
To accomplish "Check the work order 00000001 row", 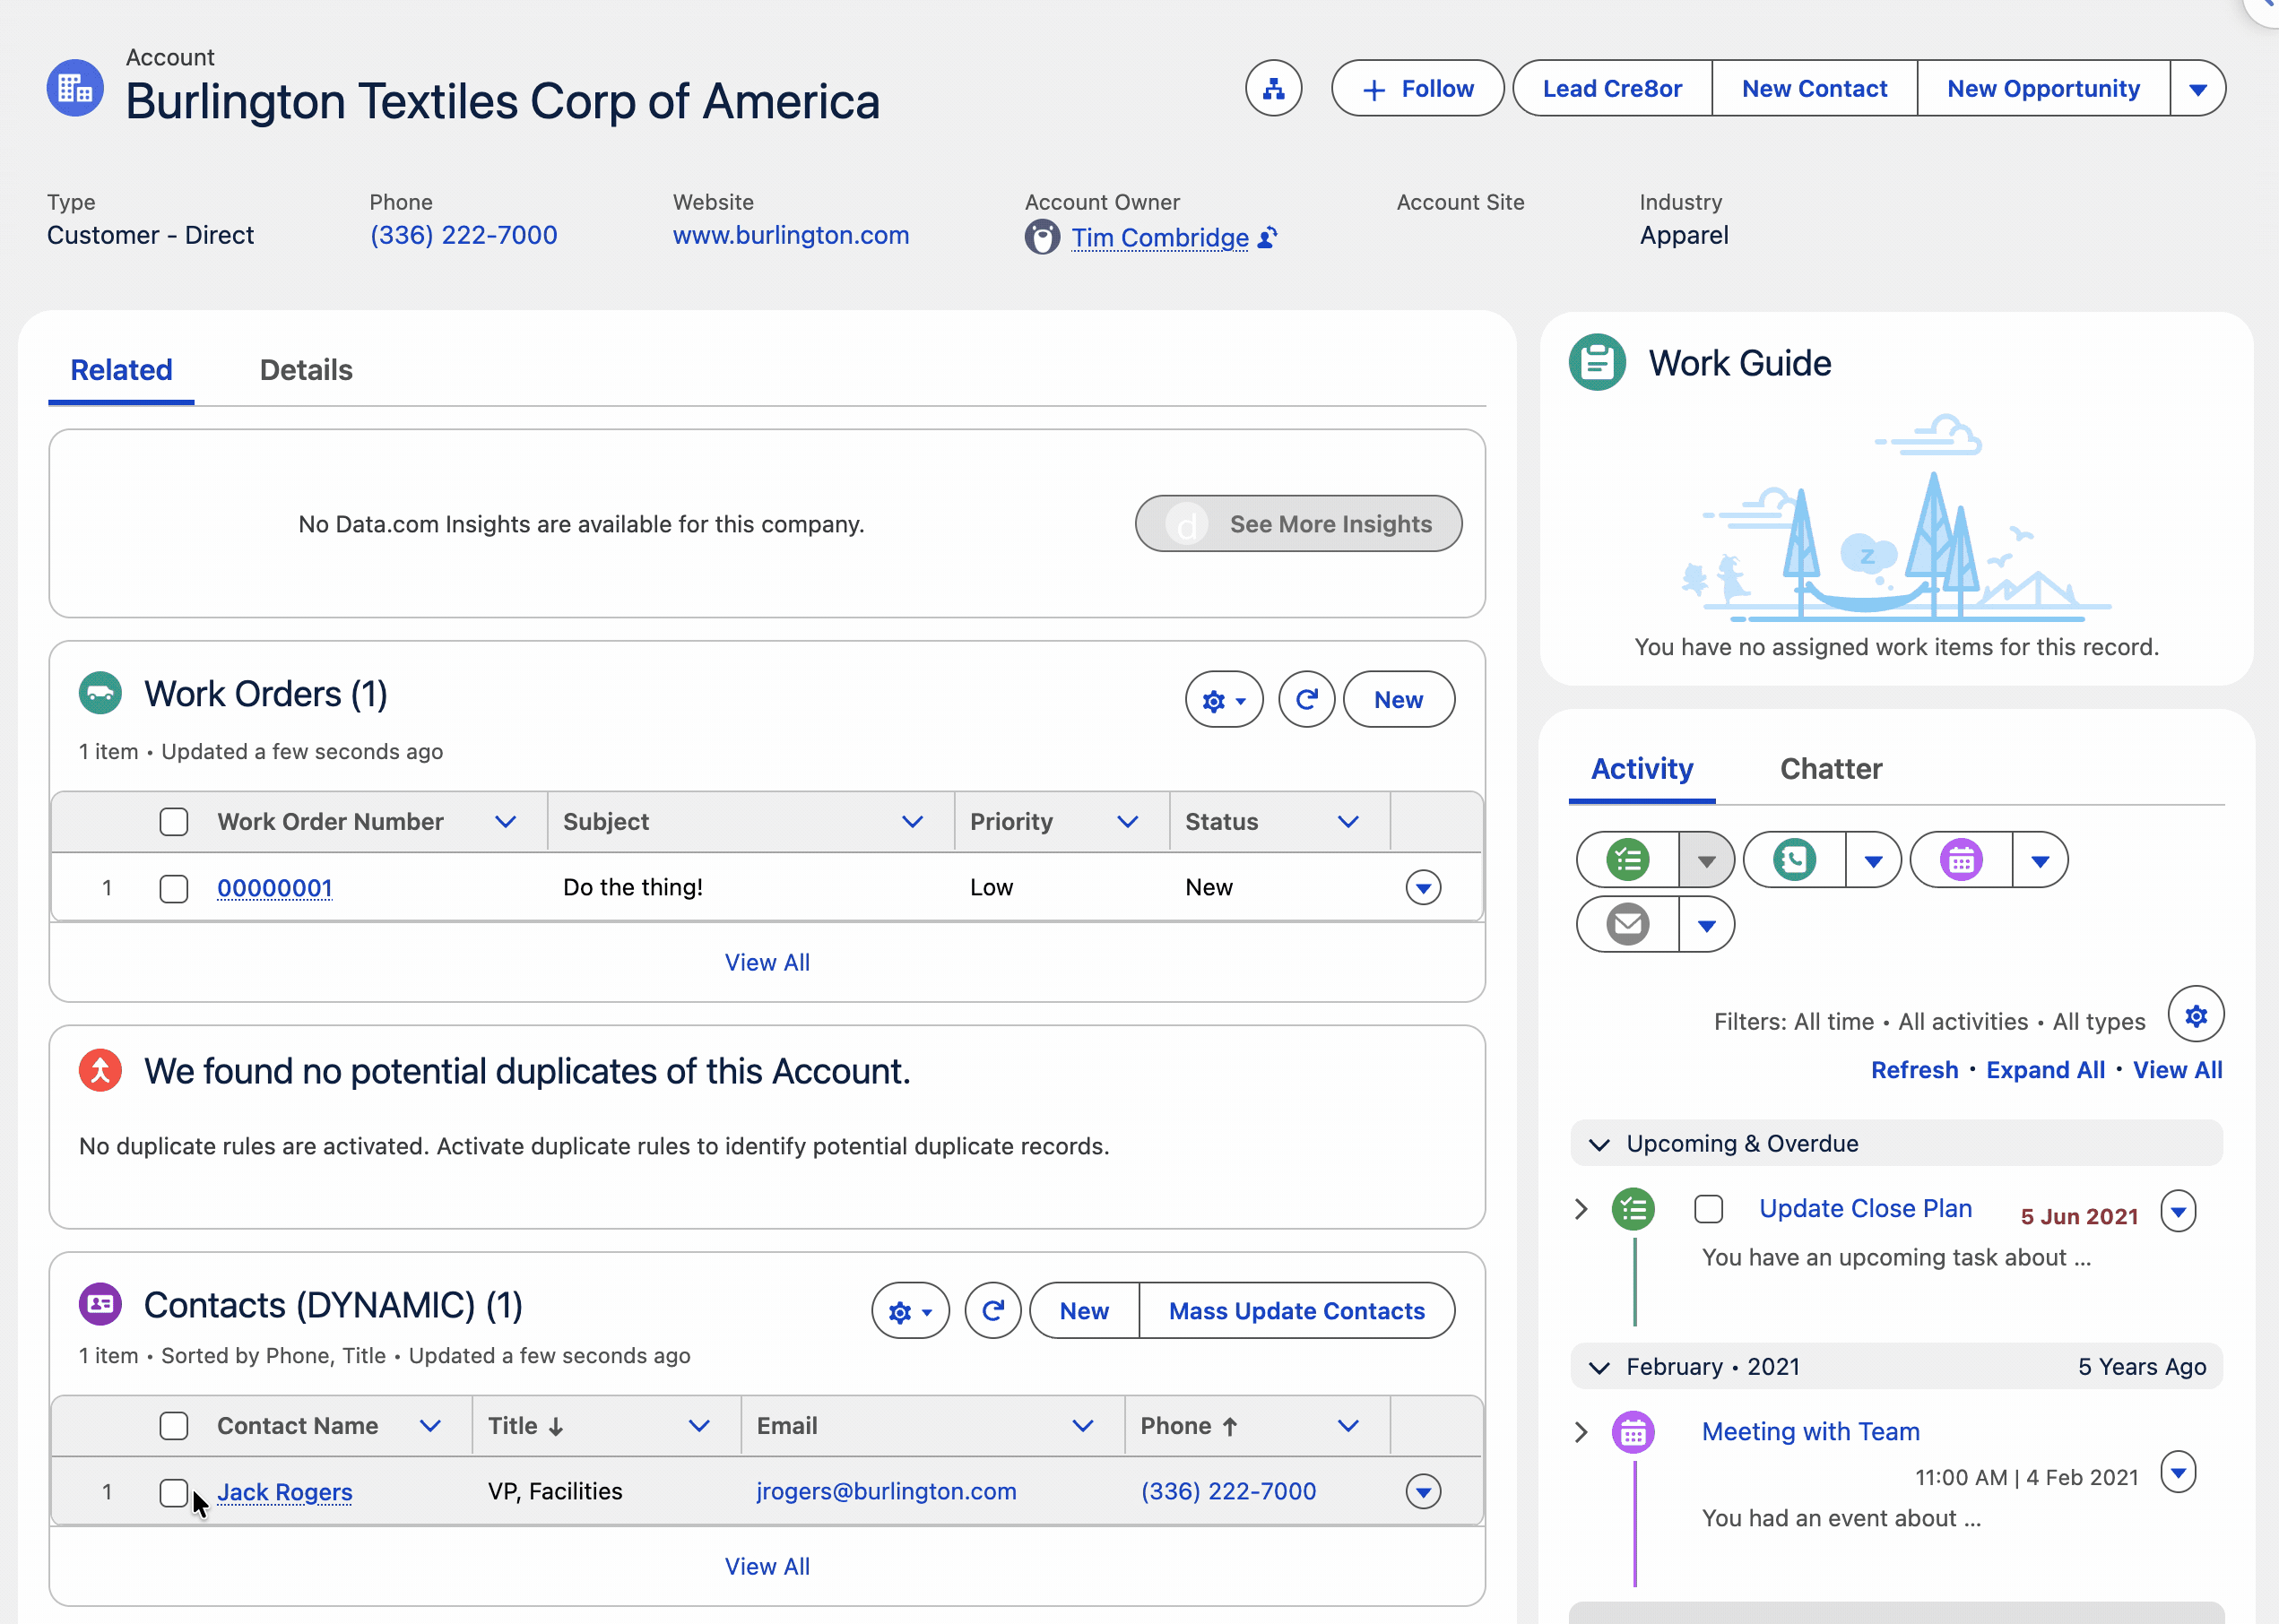I will click(174, 888).
